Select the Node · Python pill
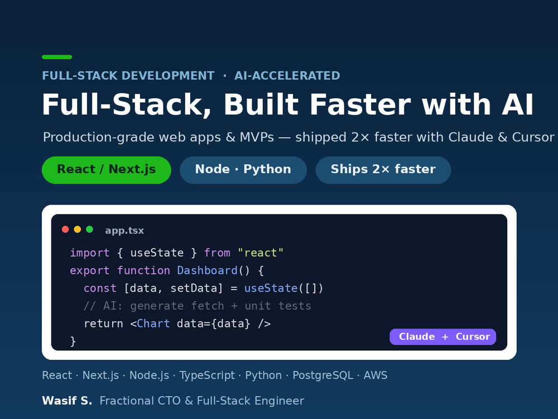 tap(243, 170)
